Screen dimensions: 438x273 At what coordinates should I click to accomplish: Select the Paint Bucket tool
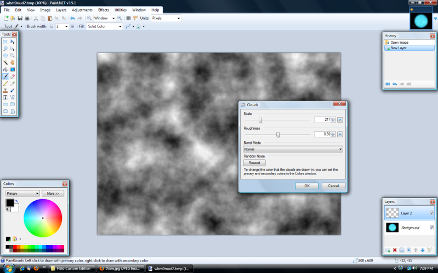point(5,69)
